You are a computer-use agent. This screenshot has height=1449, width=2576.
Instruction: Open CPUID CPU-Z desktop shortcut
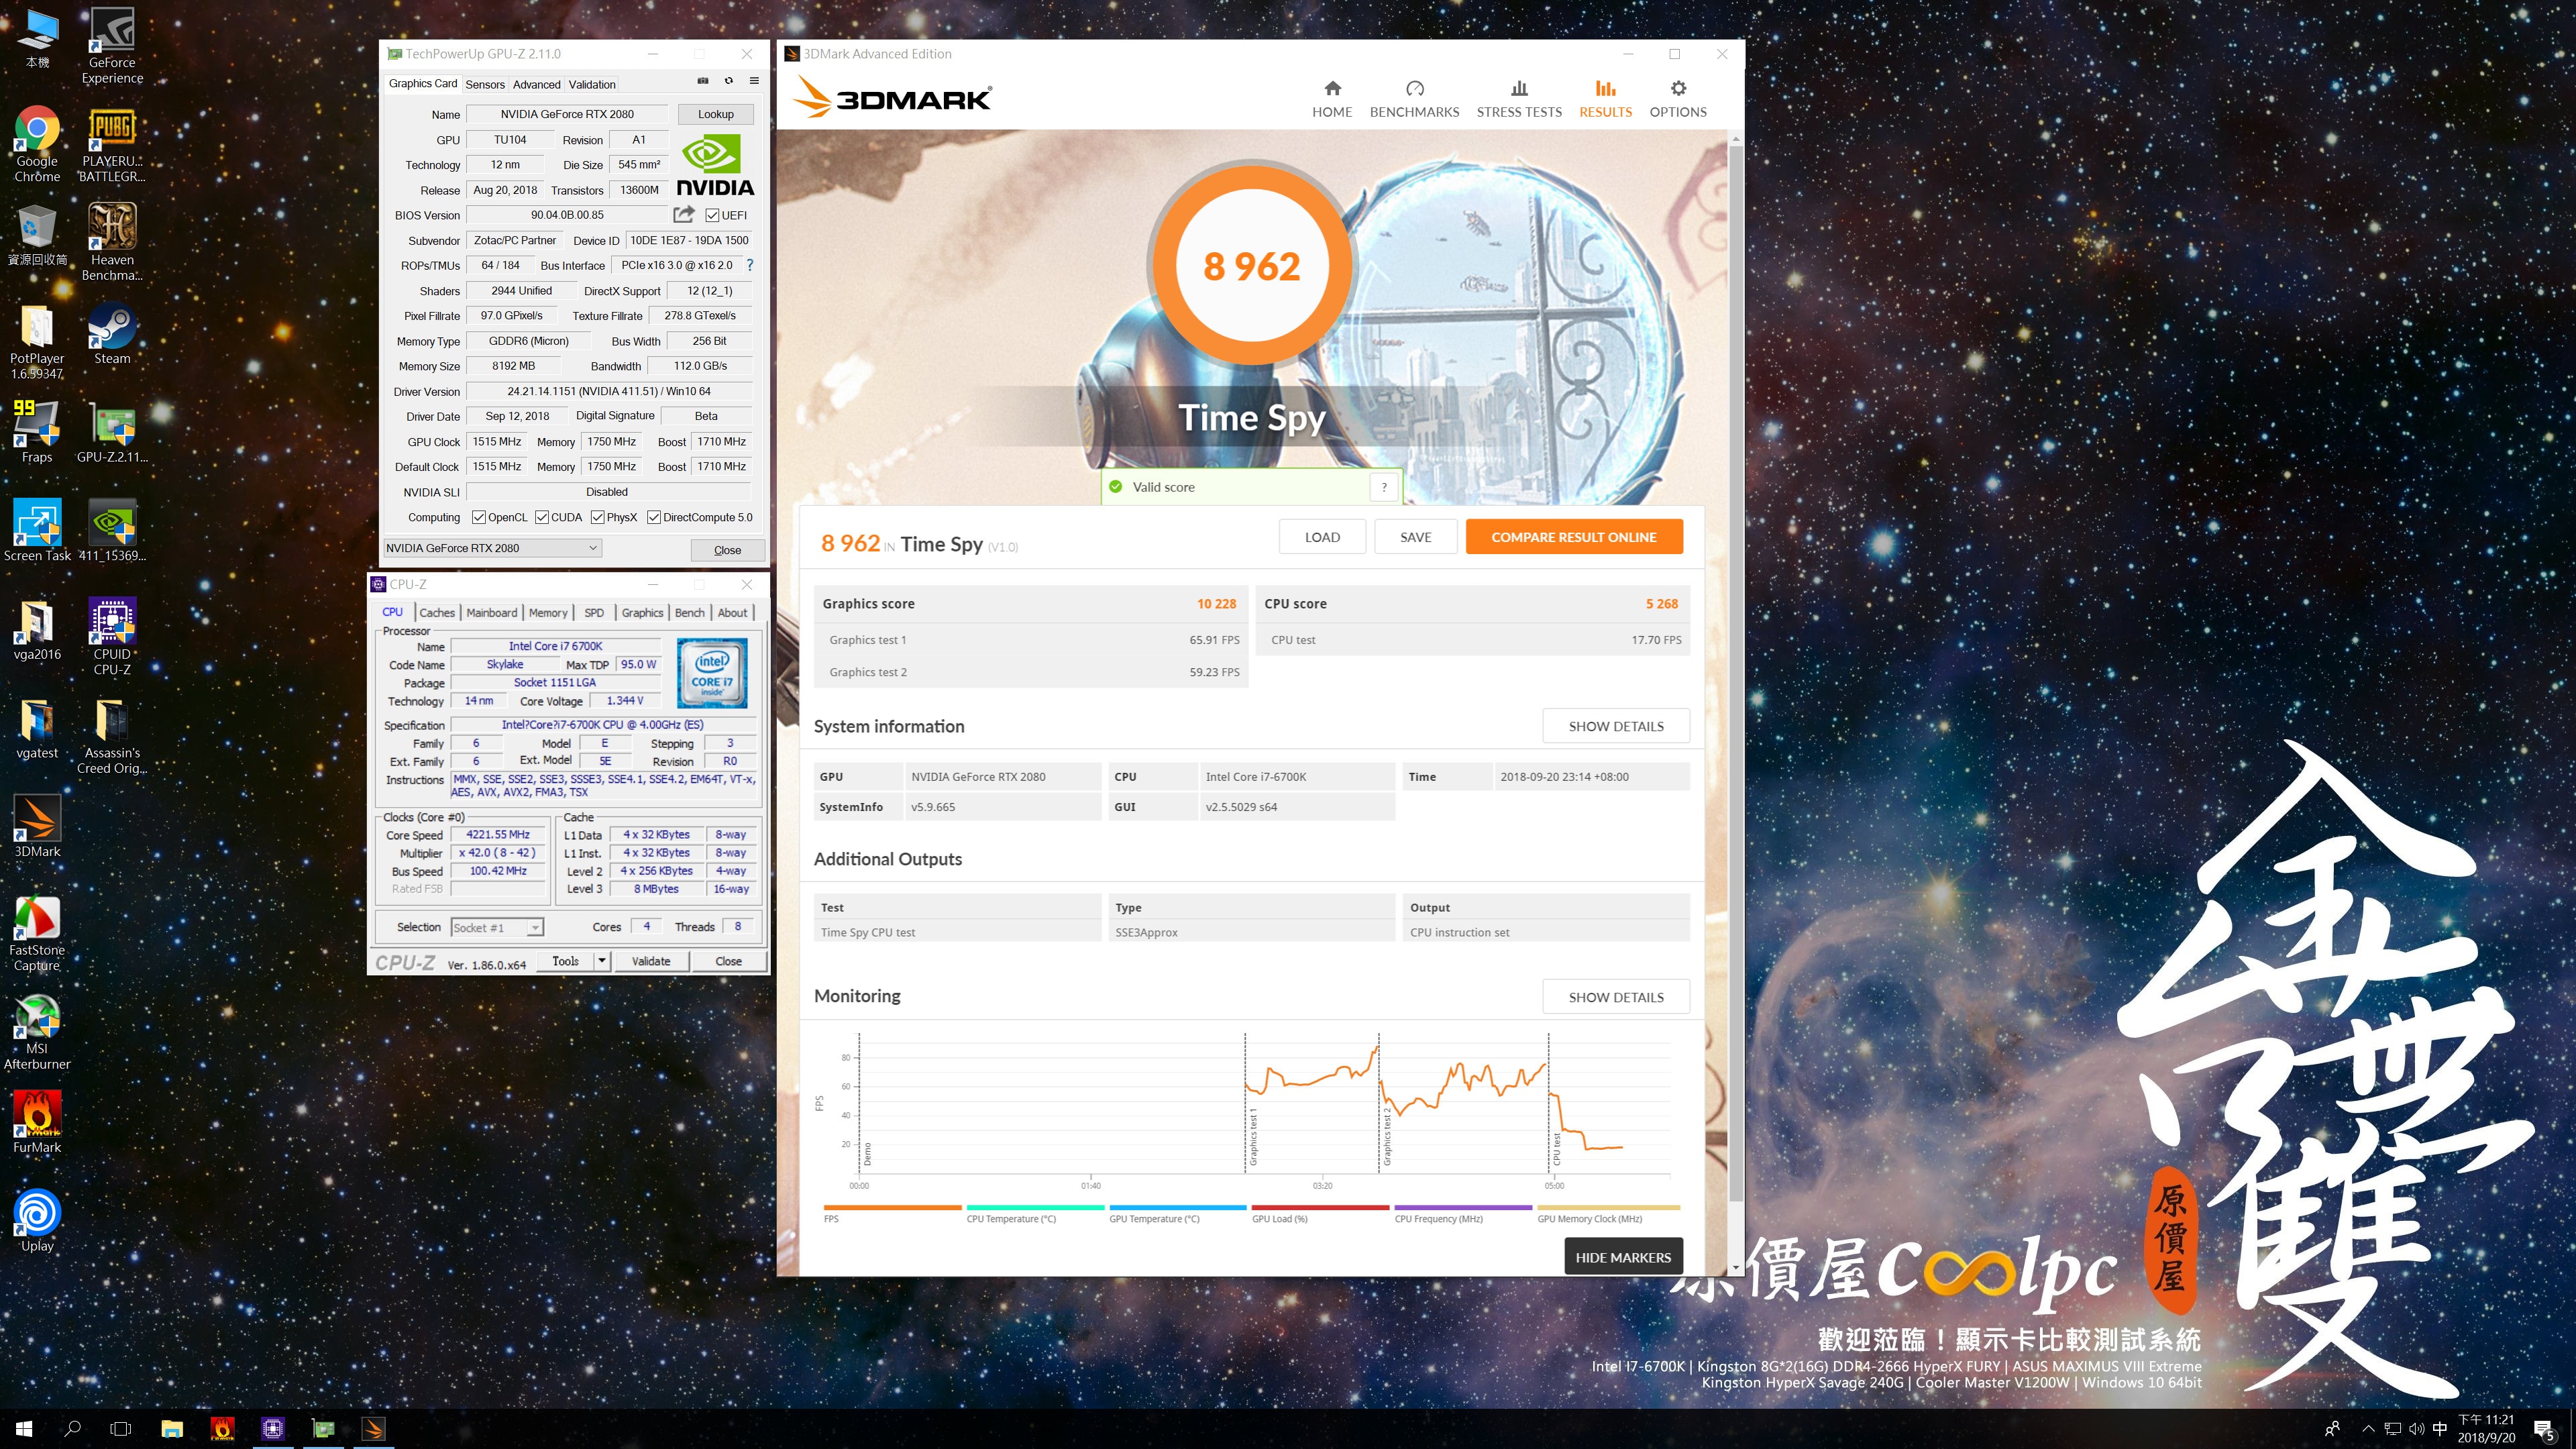tap(112, 637)
